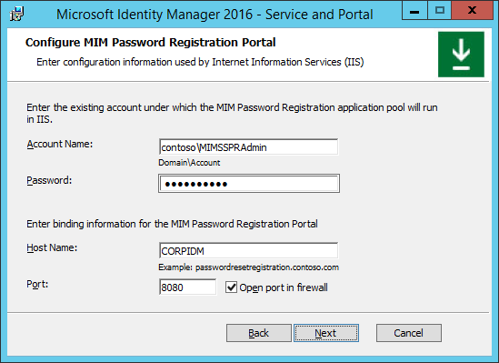Click the green download arrow logo
The width and height of the screenshot is (499, 363).
[461, 55]
